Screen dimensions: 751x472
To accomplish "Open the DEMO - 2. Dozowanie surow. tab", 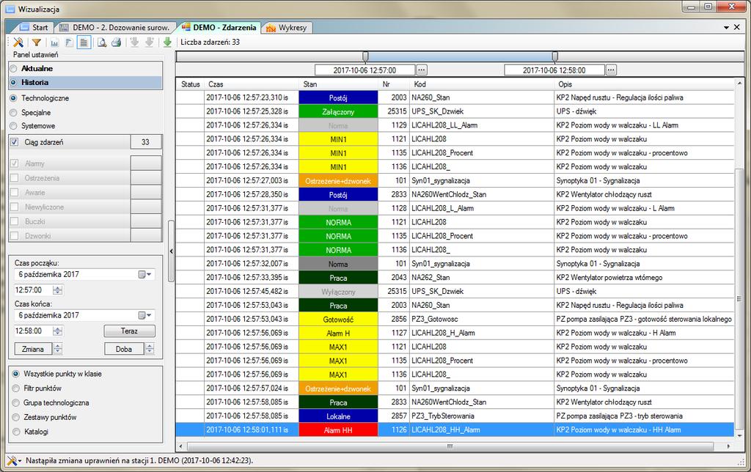I will click(115, 27).
